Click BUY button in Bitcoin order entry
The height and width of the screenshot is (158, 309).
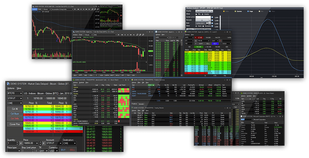[x=63, y=150]
